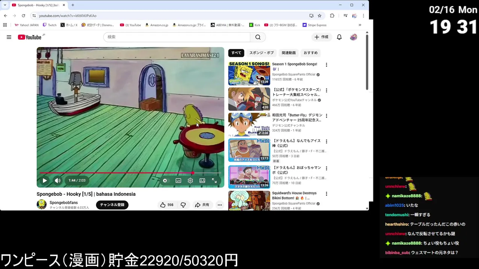The image size is (479, 269).
Task: Go back in browser
Action: [x=5, y=16]
